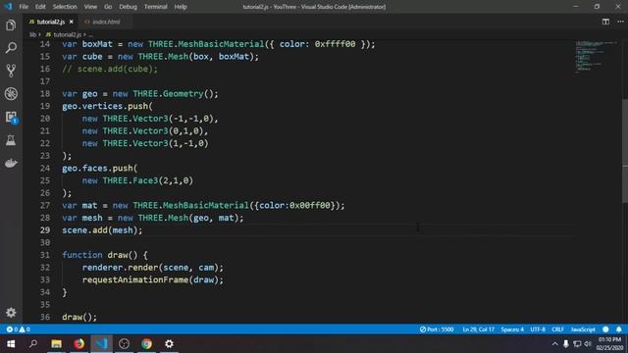Open the Help menu
The width and height of the screenshot is (628, 353).
click(x=181, y=7)
